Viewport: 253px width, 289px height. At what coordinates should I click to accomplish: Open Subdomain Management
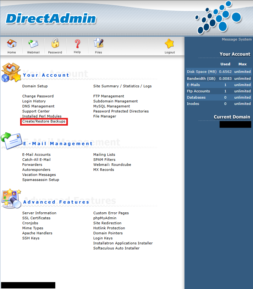pyautogui.click(x=115, y=101)
